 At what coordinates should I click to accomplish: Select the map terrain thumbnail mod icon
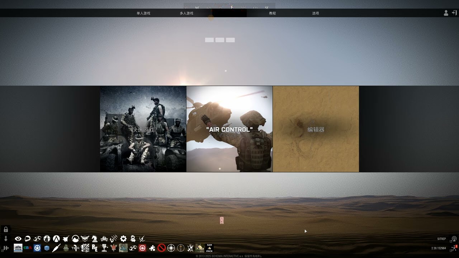click(123, 248)
